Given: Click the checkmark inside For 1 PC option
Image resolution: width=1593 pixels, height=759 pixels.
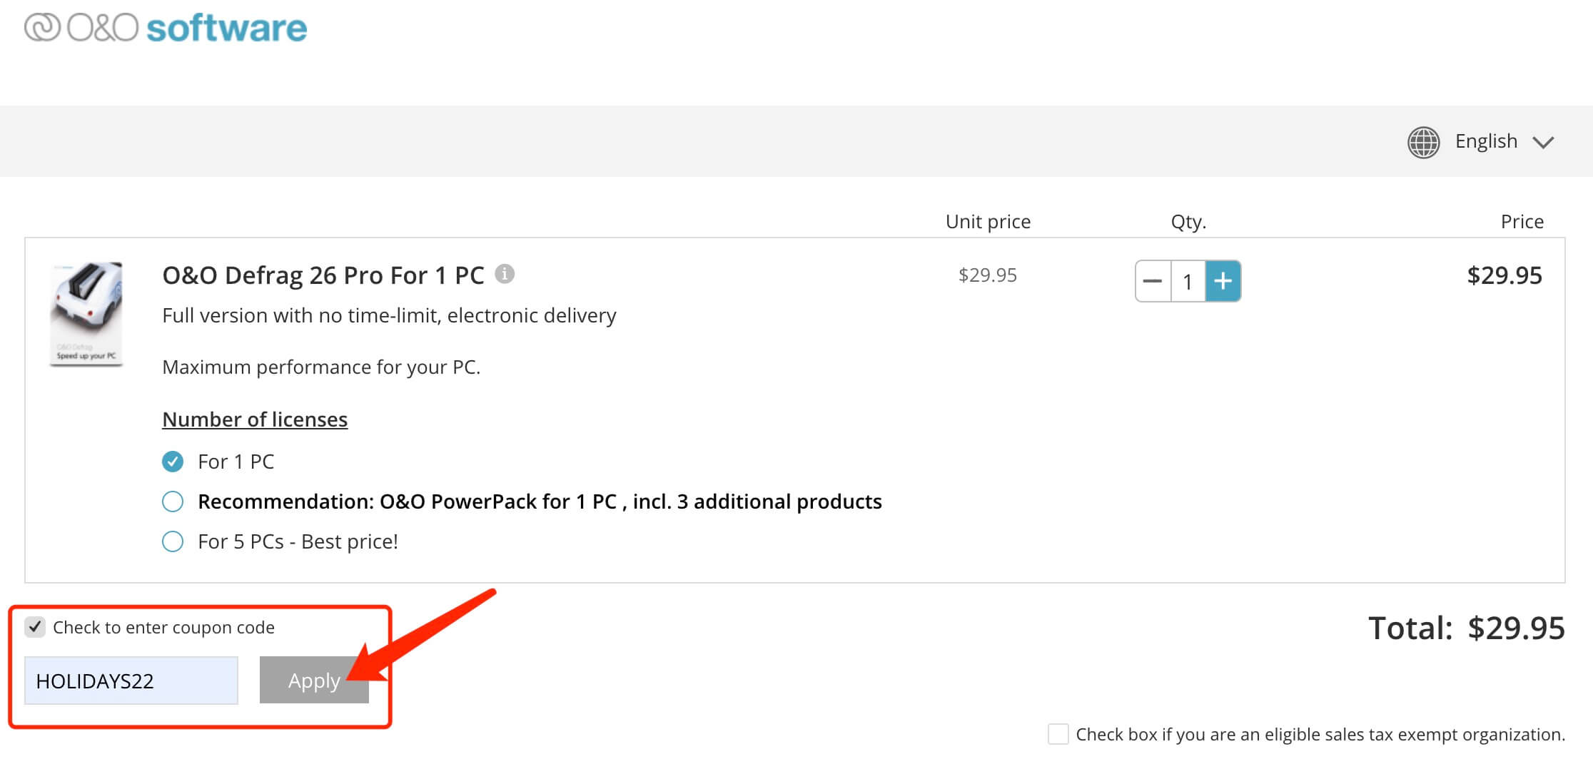Looking at the screenshot, I should tap(173, 462).
